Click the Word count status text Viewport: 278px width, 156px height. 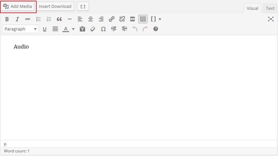17,151
